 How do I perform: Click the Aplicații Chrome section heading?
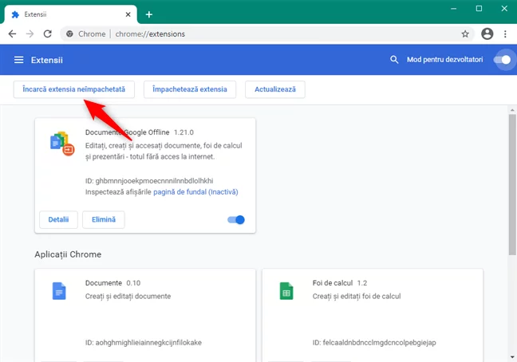point(68,254)
